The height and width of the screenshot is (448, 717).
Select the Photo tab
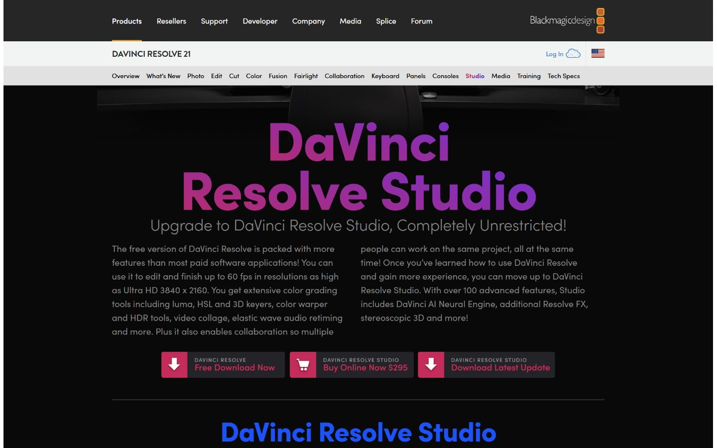196,76
